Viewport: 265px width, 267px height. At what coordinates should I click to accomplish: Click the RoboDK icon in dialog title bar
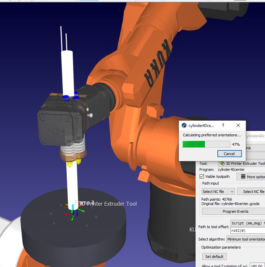click(184, 126)
